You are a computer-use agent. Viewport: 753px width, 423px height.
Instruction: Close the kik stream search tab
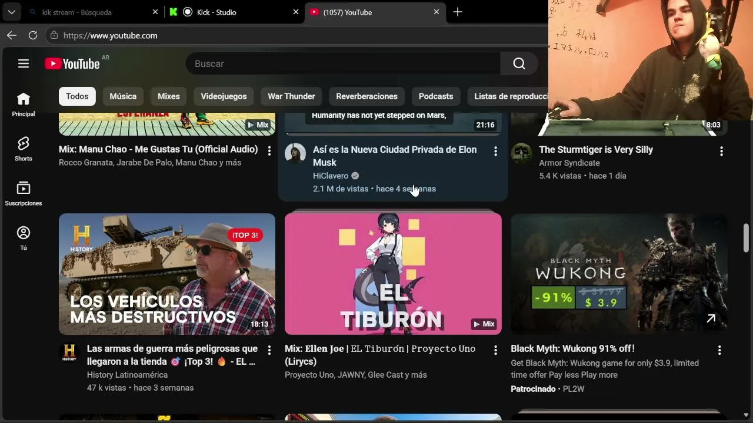click(x=155, y=12)
